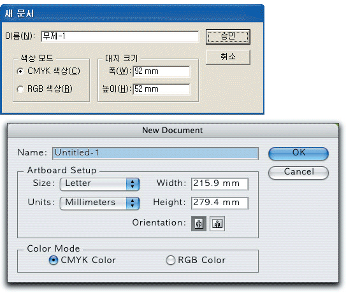Focus the 이름(N) name field with 무제-1
The image size is (346, 293).
point(120,36)
